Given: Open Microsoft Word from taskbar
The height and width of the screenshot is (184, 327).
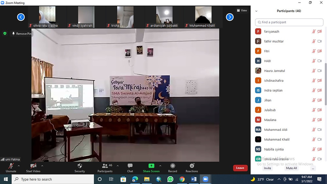Looking at the screenshot, I should pyautogui.click(x=194, y=179).
